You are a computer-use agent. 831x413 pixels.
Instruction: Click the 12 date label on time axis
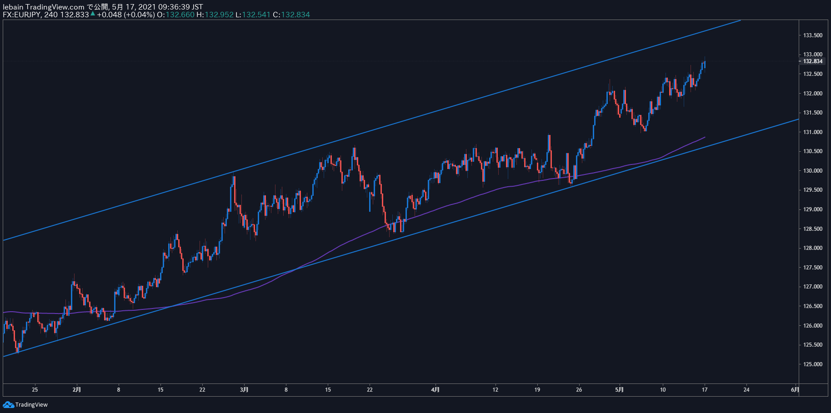[x=495, y=390]
